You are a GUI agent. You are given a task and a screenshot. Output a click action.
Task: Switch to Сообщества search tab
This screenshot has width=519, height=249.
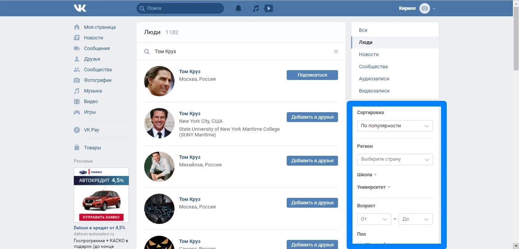click(x=395, y=67)
